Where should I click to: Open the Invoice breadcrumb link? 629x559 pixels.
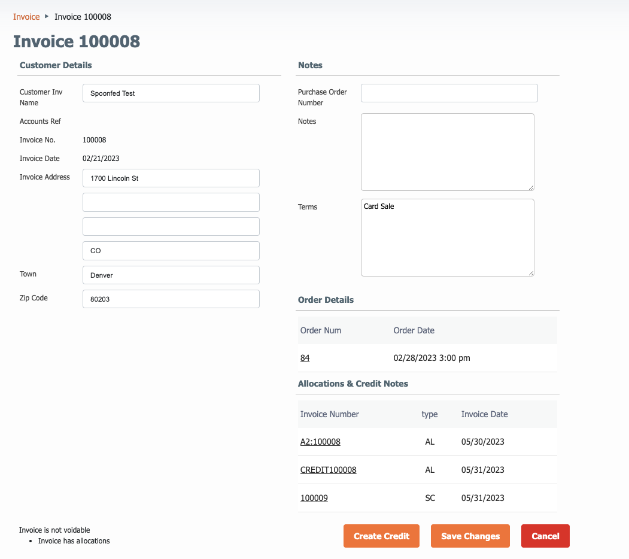click(x=26, y=17)
